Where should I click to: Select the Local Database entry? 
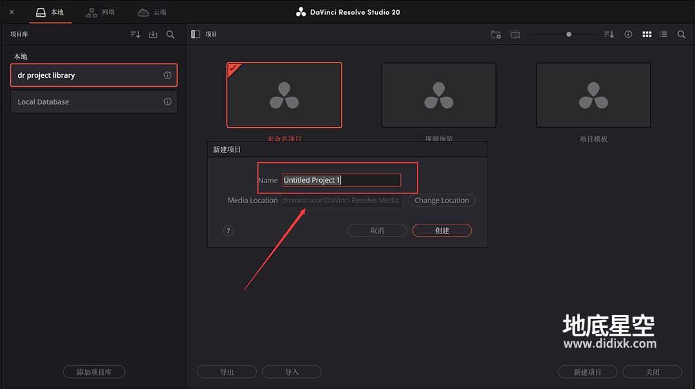93,102
